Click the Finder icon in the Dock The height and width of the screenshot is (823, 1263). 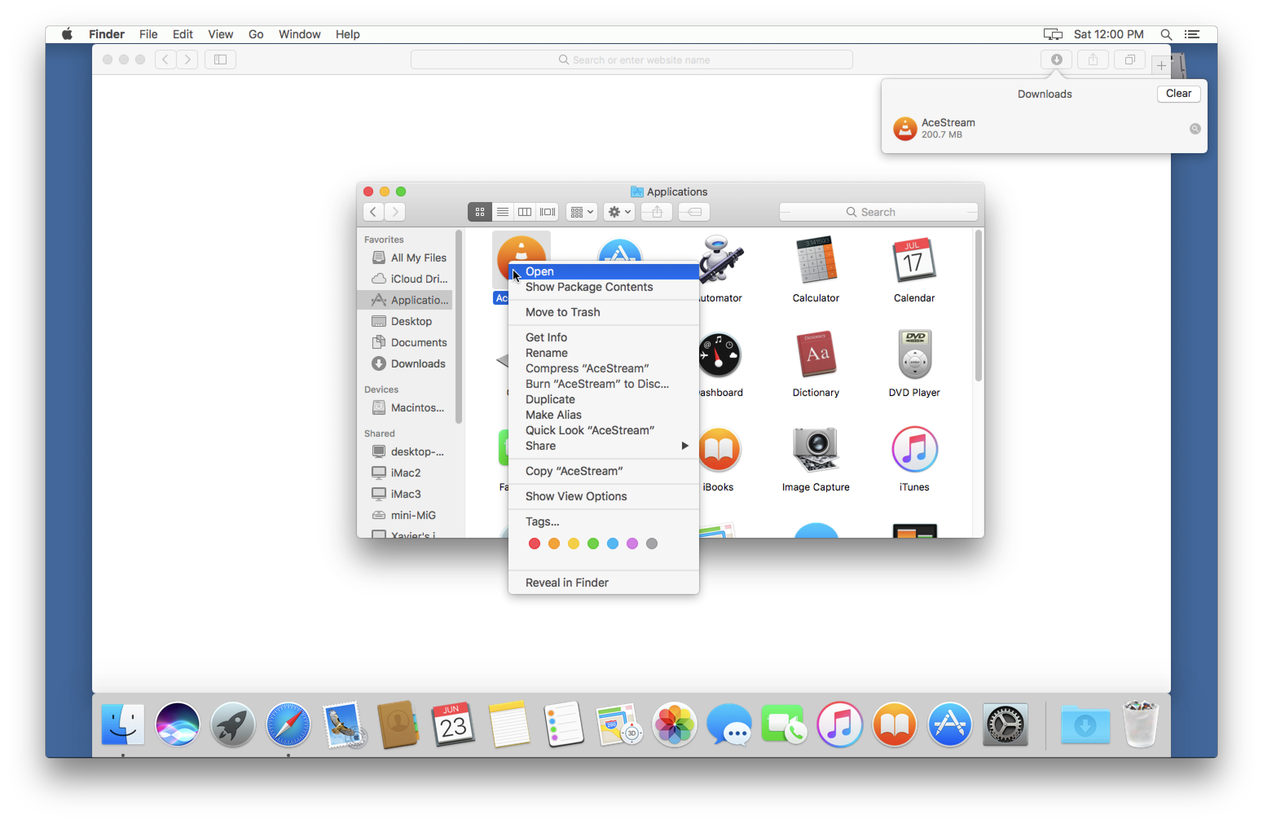123,724
